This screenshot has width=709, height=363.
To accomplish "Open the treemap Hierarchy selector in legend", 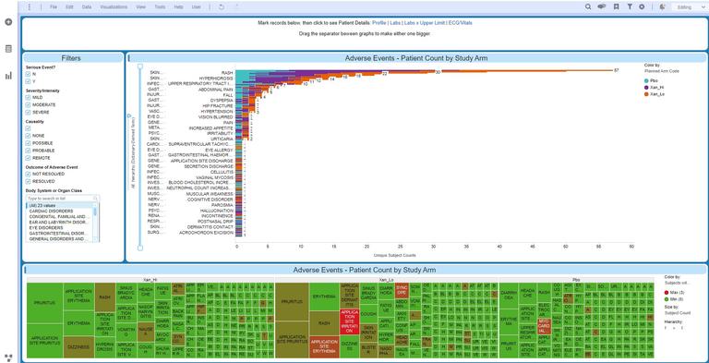I will tap(674, 327).
